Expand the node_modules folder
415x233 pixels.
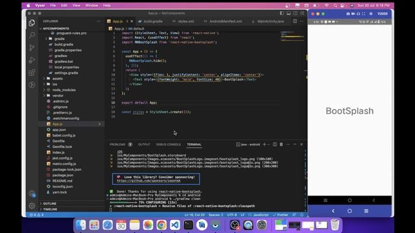click(64, 90)
